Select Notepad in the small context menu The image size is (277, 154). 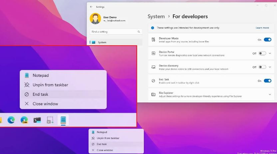(116, 132)
